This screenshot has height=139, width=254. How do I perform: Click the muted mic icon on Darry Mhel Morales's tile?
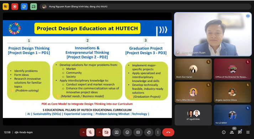(208, 85)
